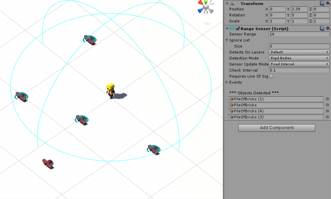This screenshot has width=331, height=199.
Task: Collapse the Ignore List foldout
Action: 227,40
